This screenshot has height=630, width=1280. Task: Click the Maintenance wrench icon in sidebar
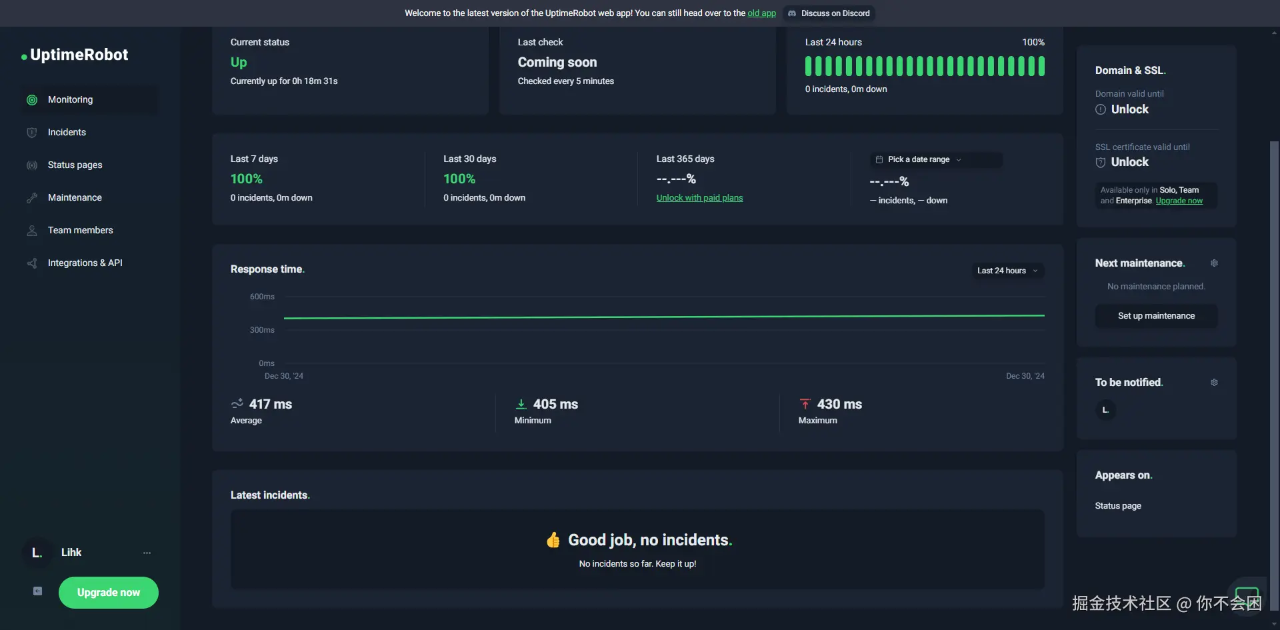(32, 198)
